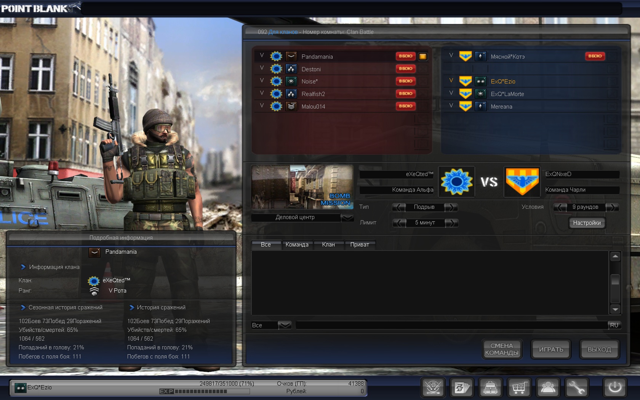
Task: Click the Команда Чарли team label
Action: 565,190
